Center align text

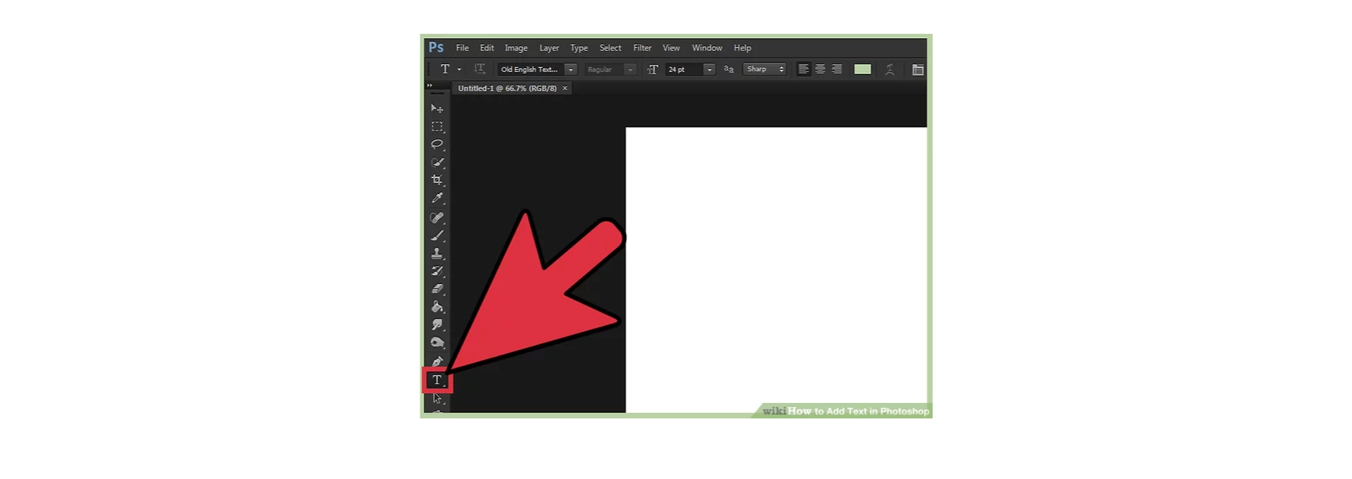point(820,69)
